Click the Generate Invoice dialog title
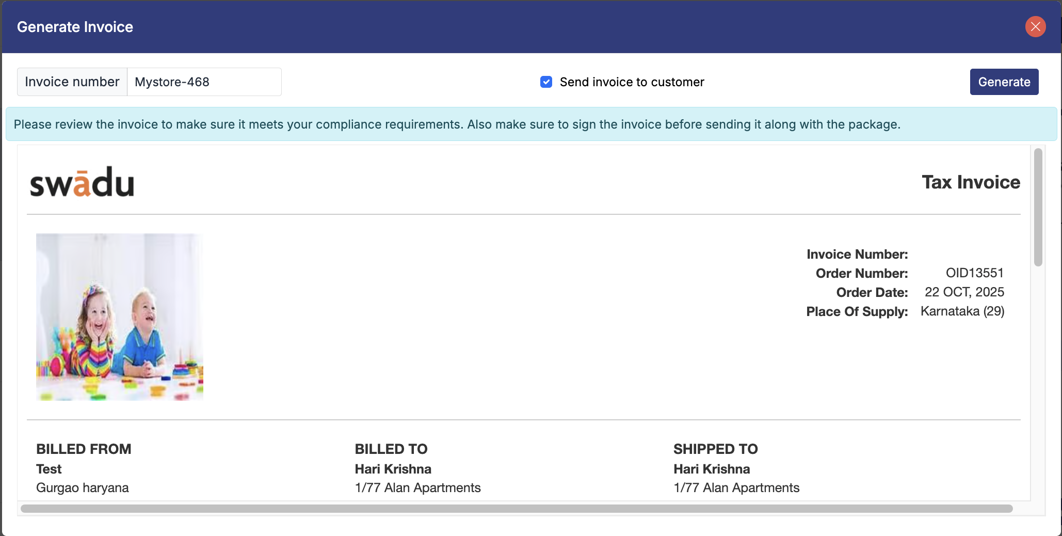Image resolution: width=1062 pixels, height=536 pixels. (x=75, y=27)
